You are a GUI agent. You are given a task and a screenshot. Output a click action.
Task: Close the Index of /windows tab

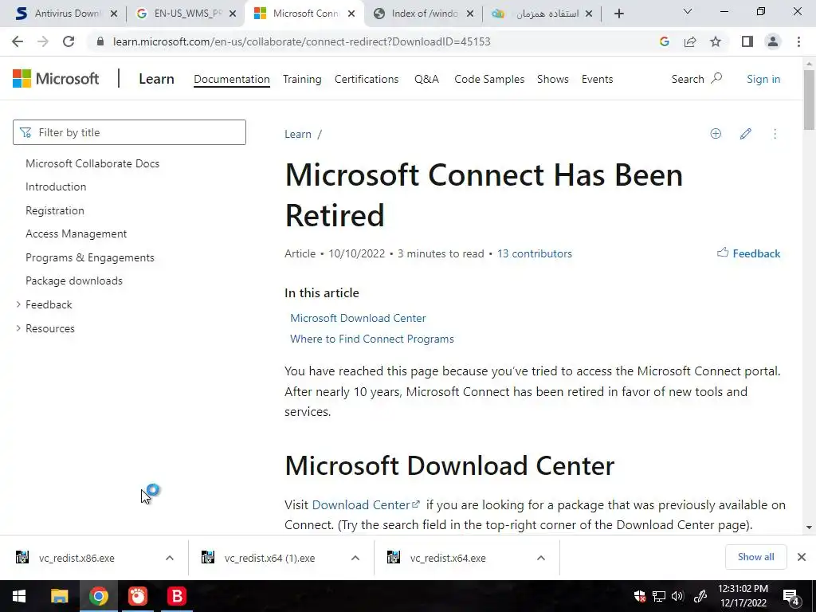point(470,14)
